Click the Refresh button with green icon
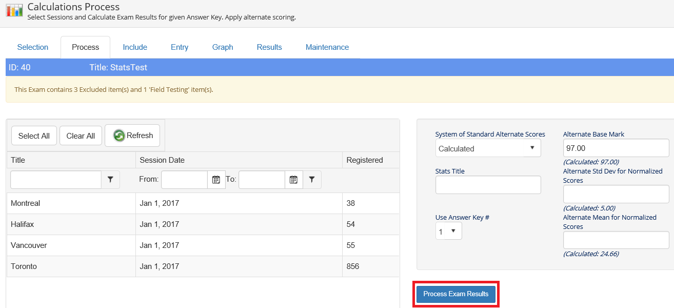This screenshot has width=674, height=308. click(x=132, y=136)
